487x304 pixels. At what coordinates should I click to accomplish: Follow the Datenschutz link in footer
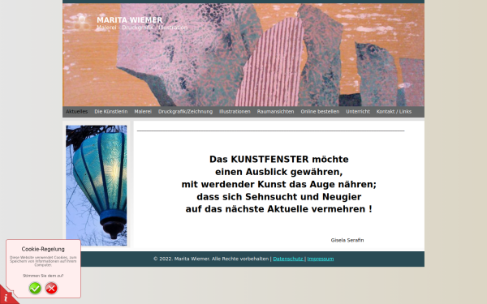[x=288, y=259]
